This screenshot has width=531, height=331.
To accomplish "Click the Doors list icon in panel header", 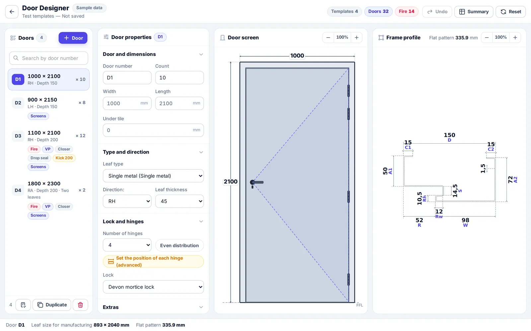I will (x=13, y=38).
